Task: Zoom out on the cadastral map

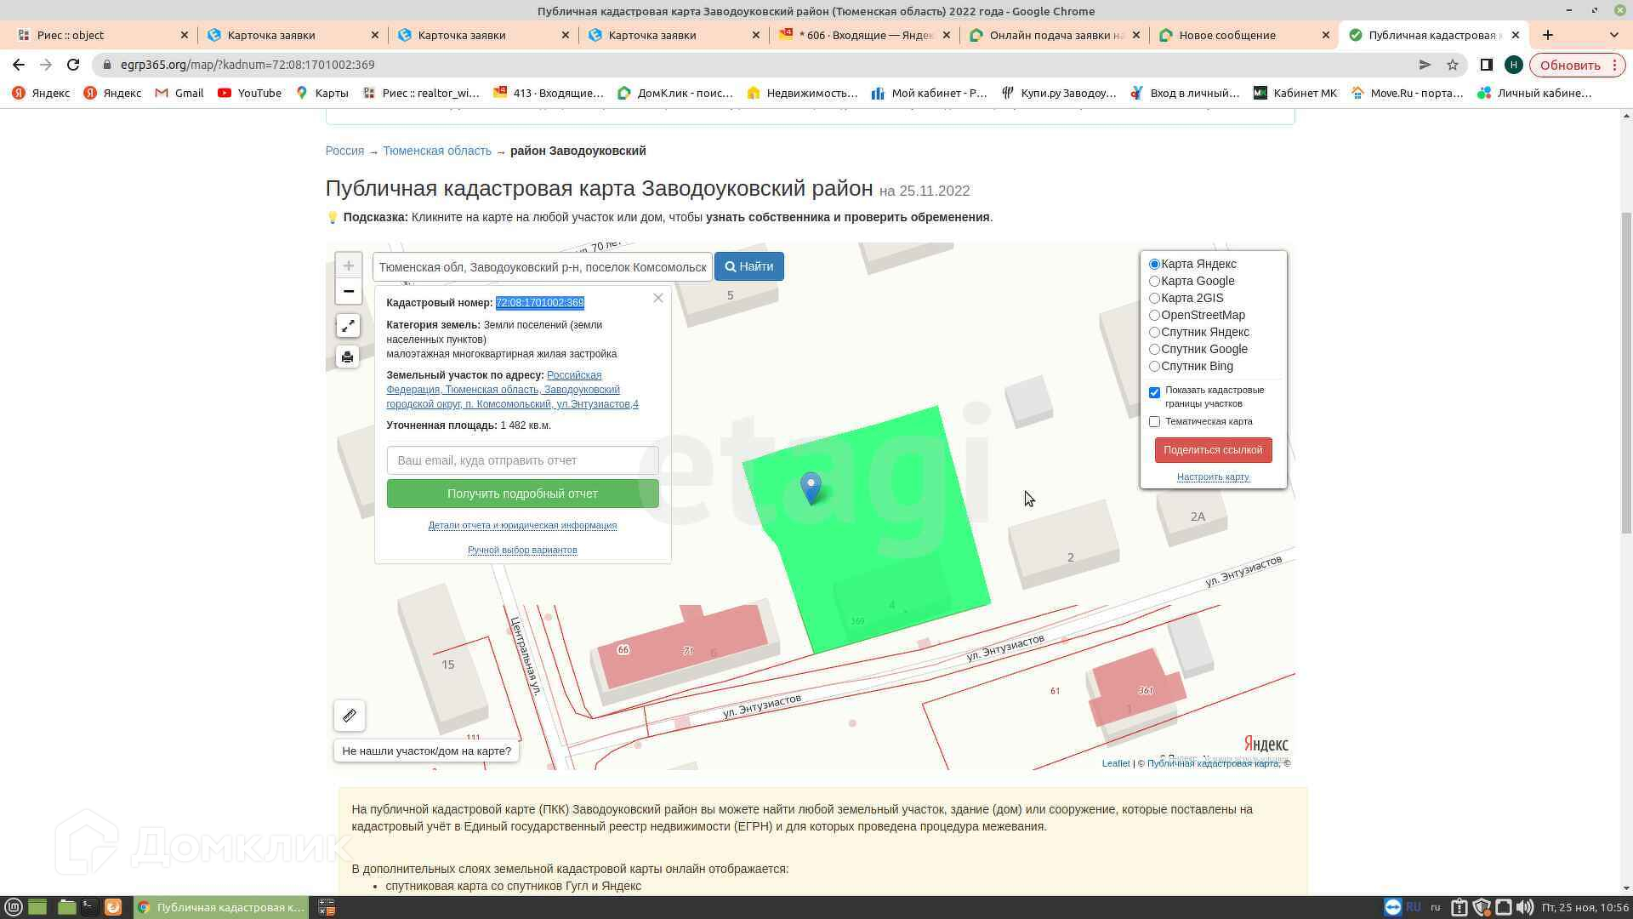Action: tap(348, 291)
